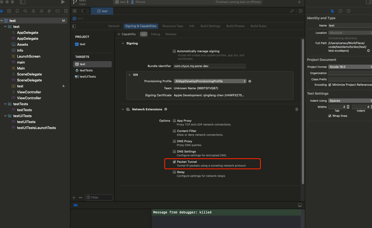Uncheck the Wrap lines checkbox
The image size is (372, 228).
click(x=330, y=116)
